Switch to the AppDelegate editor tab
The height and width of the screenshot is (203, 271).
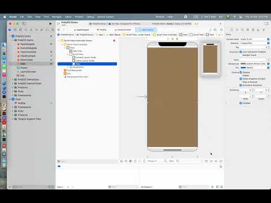click(x=81, y=30)
